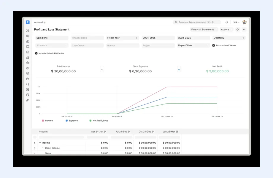Toggle Income series via pink legend swatch
This screenshot has width=273, height=178.
43,120
